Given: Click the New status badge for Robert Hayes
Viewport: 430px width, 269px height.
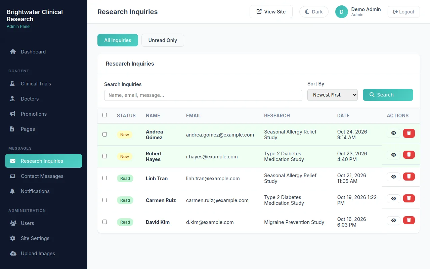Looking at the screenshot, I should (125, 157).
